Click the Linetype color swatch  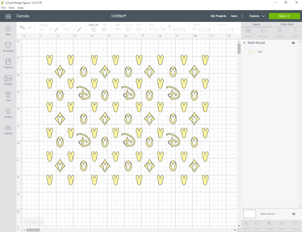click(56, 29)
